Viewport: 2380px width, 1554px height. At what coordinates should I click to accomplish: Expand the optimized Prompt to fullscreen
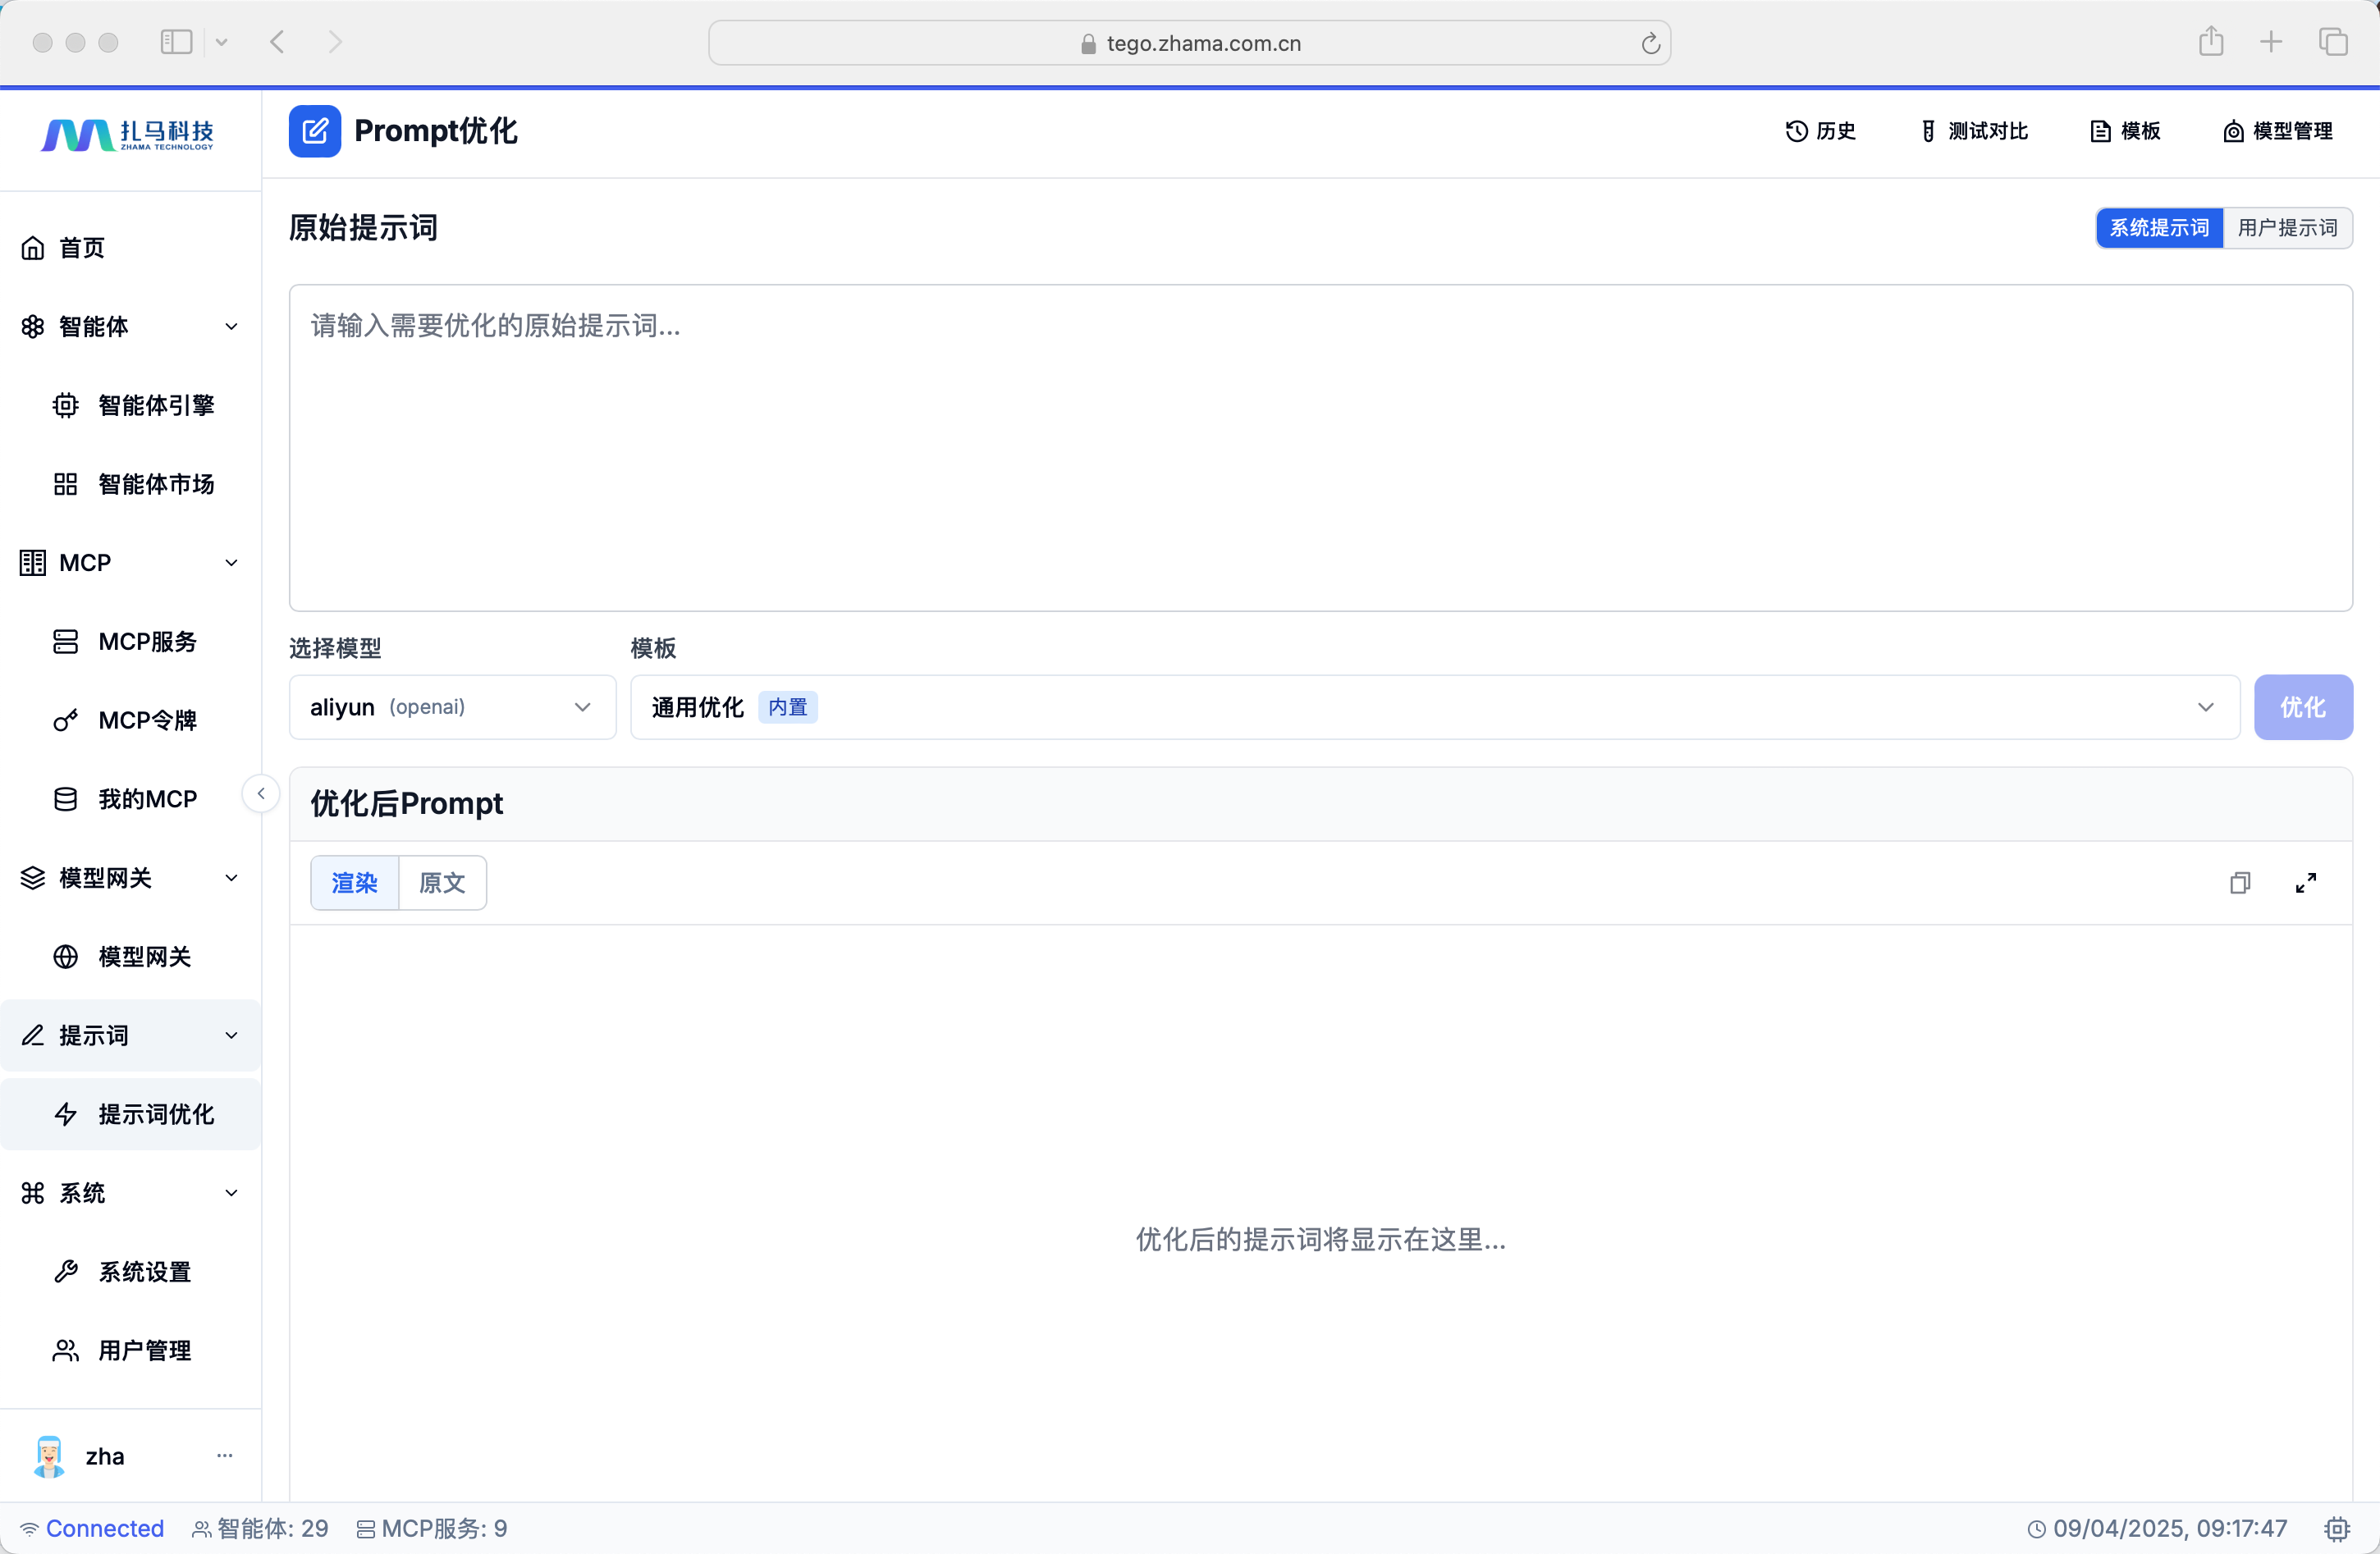point(2305,883)
